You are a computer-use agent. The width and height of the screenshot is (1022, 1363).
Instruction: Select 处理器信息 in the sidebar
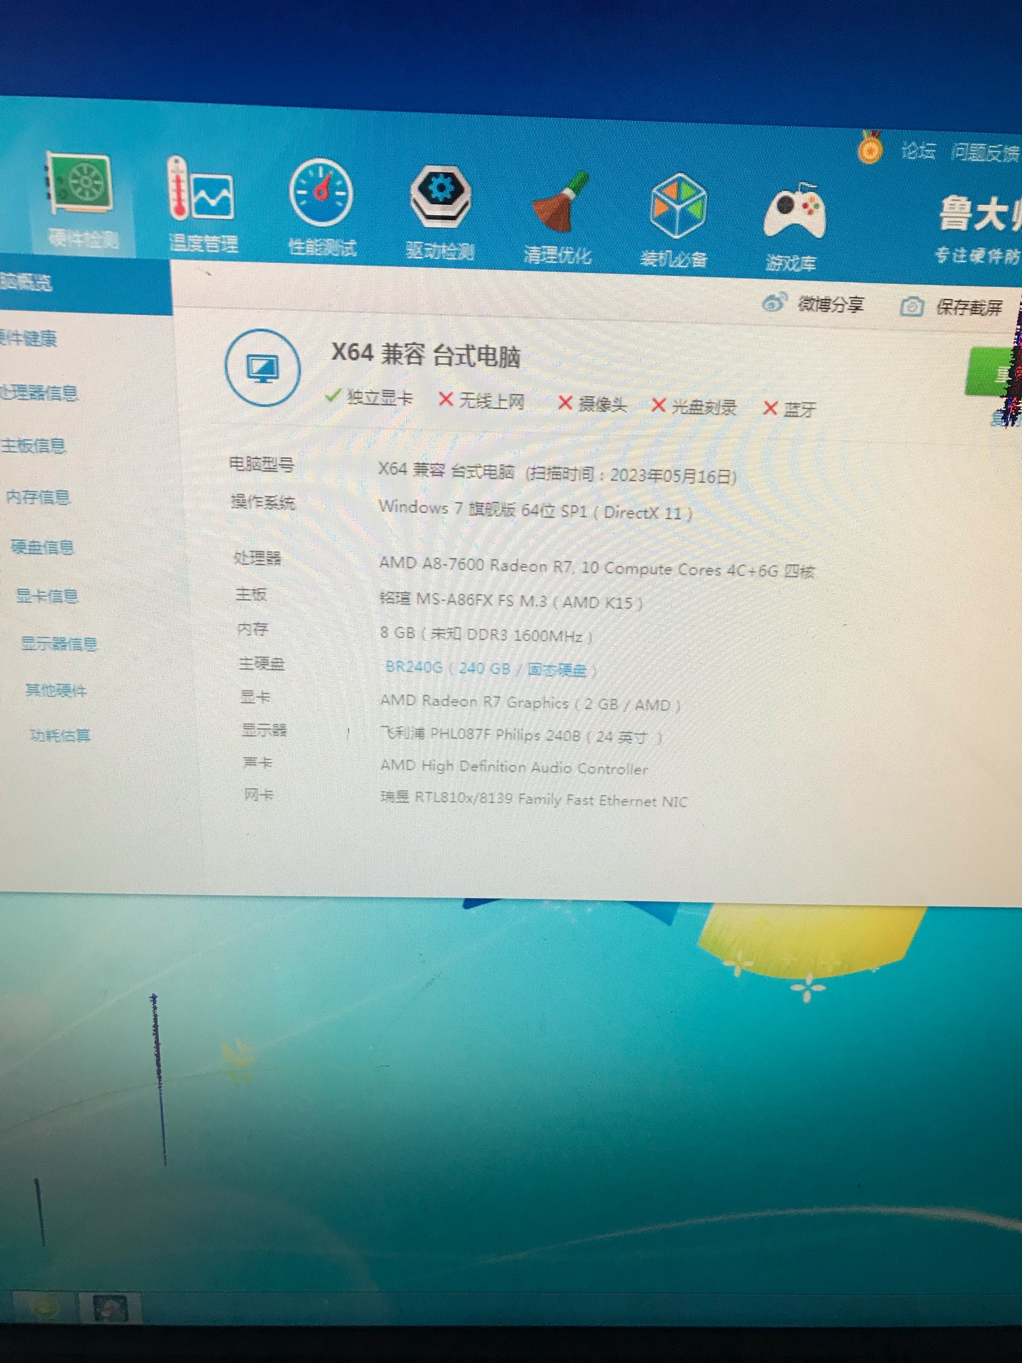coord(39,392)
